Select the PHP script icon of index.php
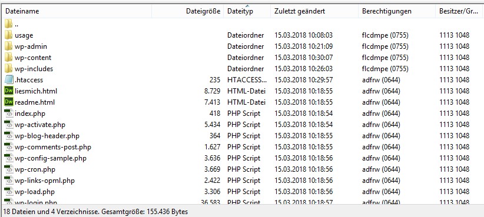This screenshot has width=484, height=217. coord(9,113)
